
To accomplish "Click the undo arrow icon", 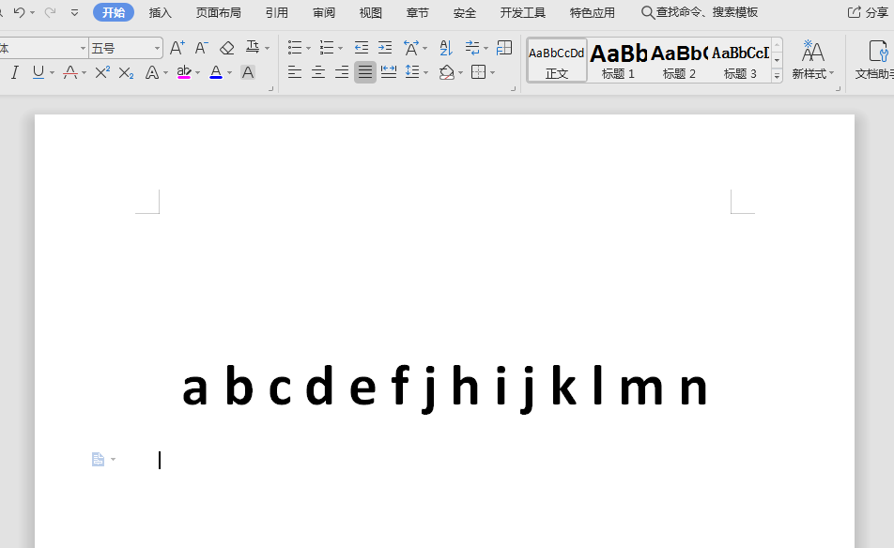I will tap(19, 12).
